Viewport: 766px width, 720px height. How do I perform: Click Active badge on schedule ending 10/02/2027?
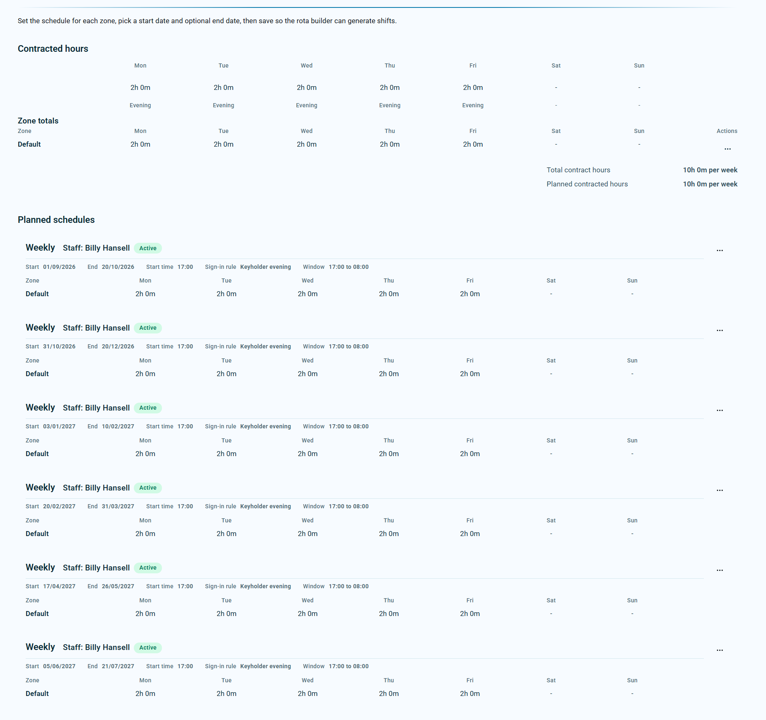click(x=148, y=408)
